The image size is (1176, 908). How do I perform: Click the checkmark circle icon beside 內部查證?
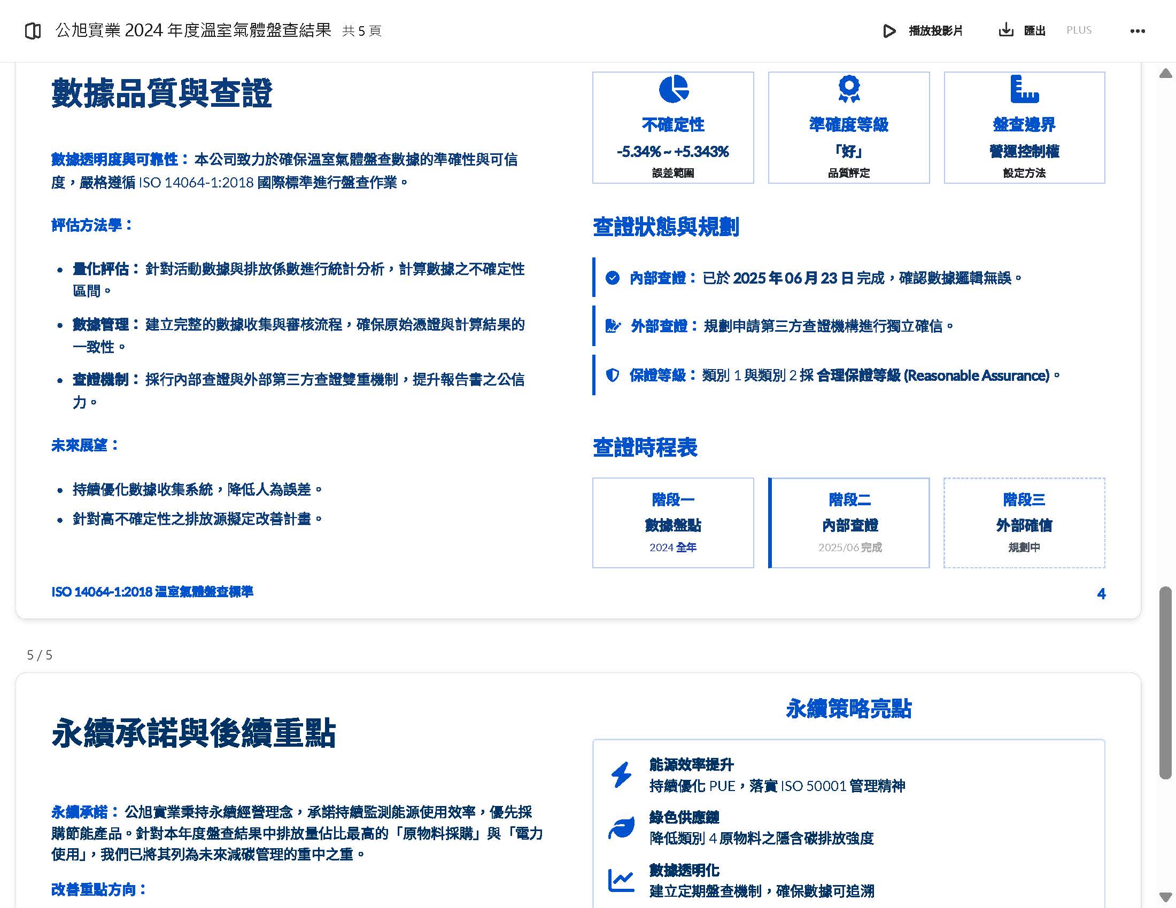coord(612,278)
